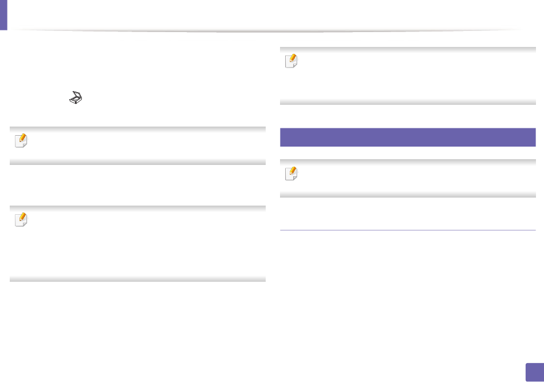Click the gray bottom border of the tallest left note

(x=137, y=279)
